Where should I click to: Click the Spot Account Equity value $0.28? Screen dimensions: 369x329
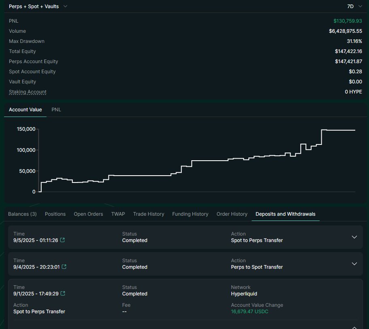point(355,72)
